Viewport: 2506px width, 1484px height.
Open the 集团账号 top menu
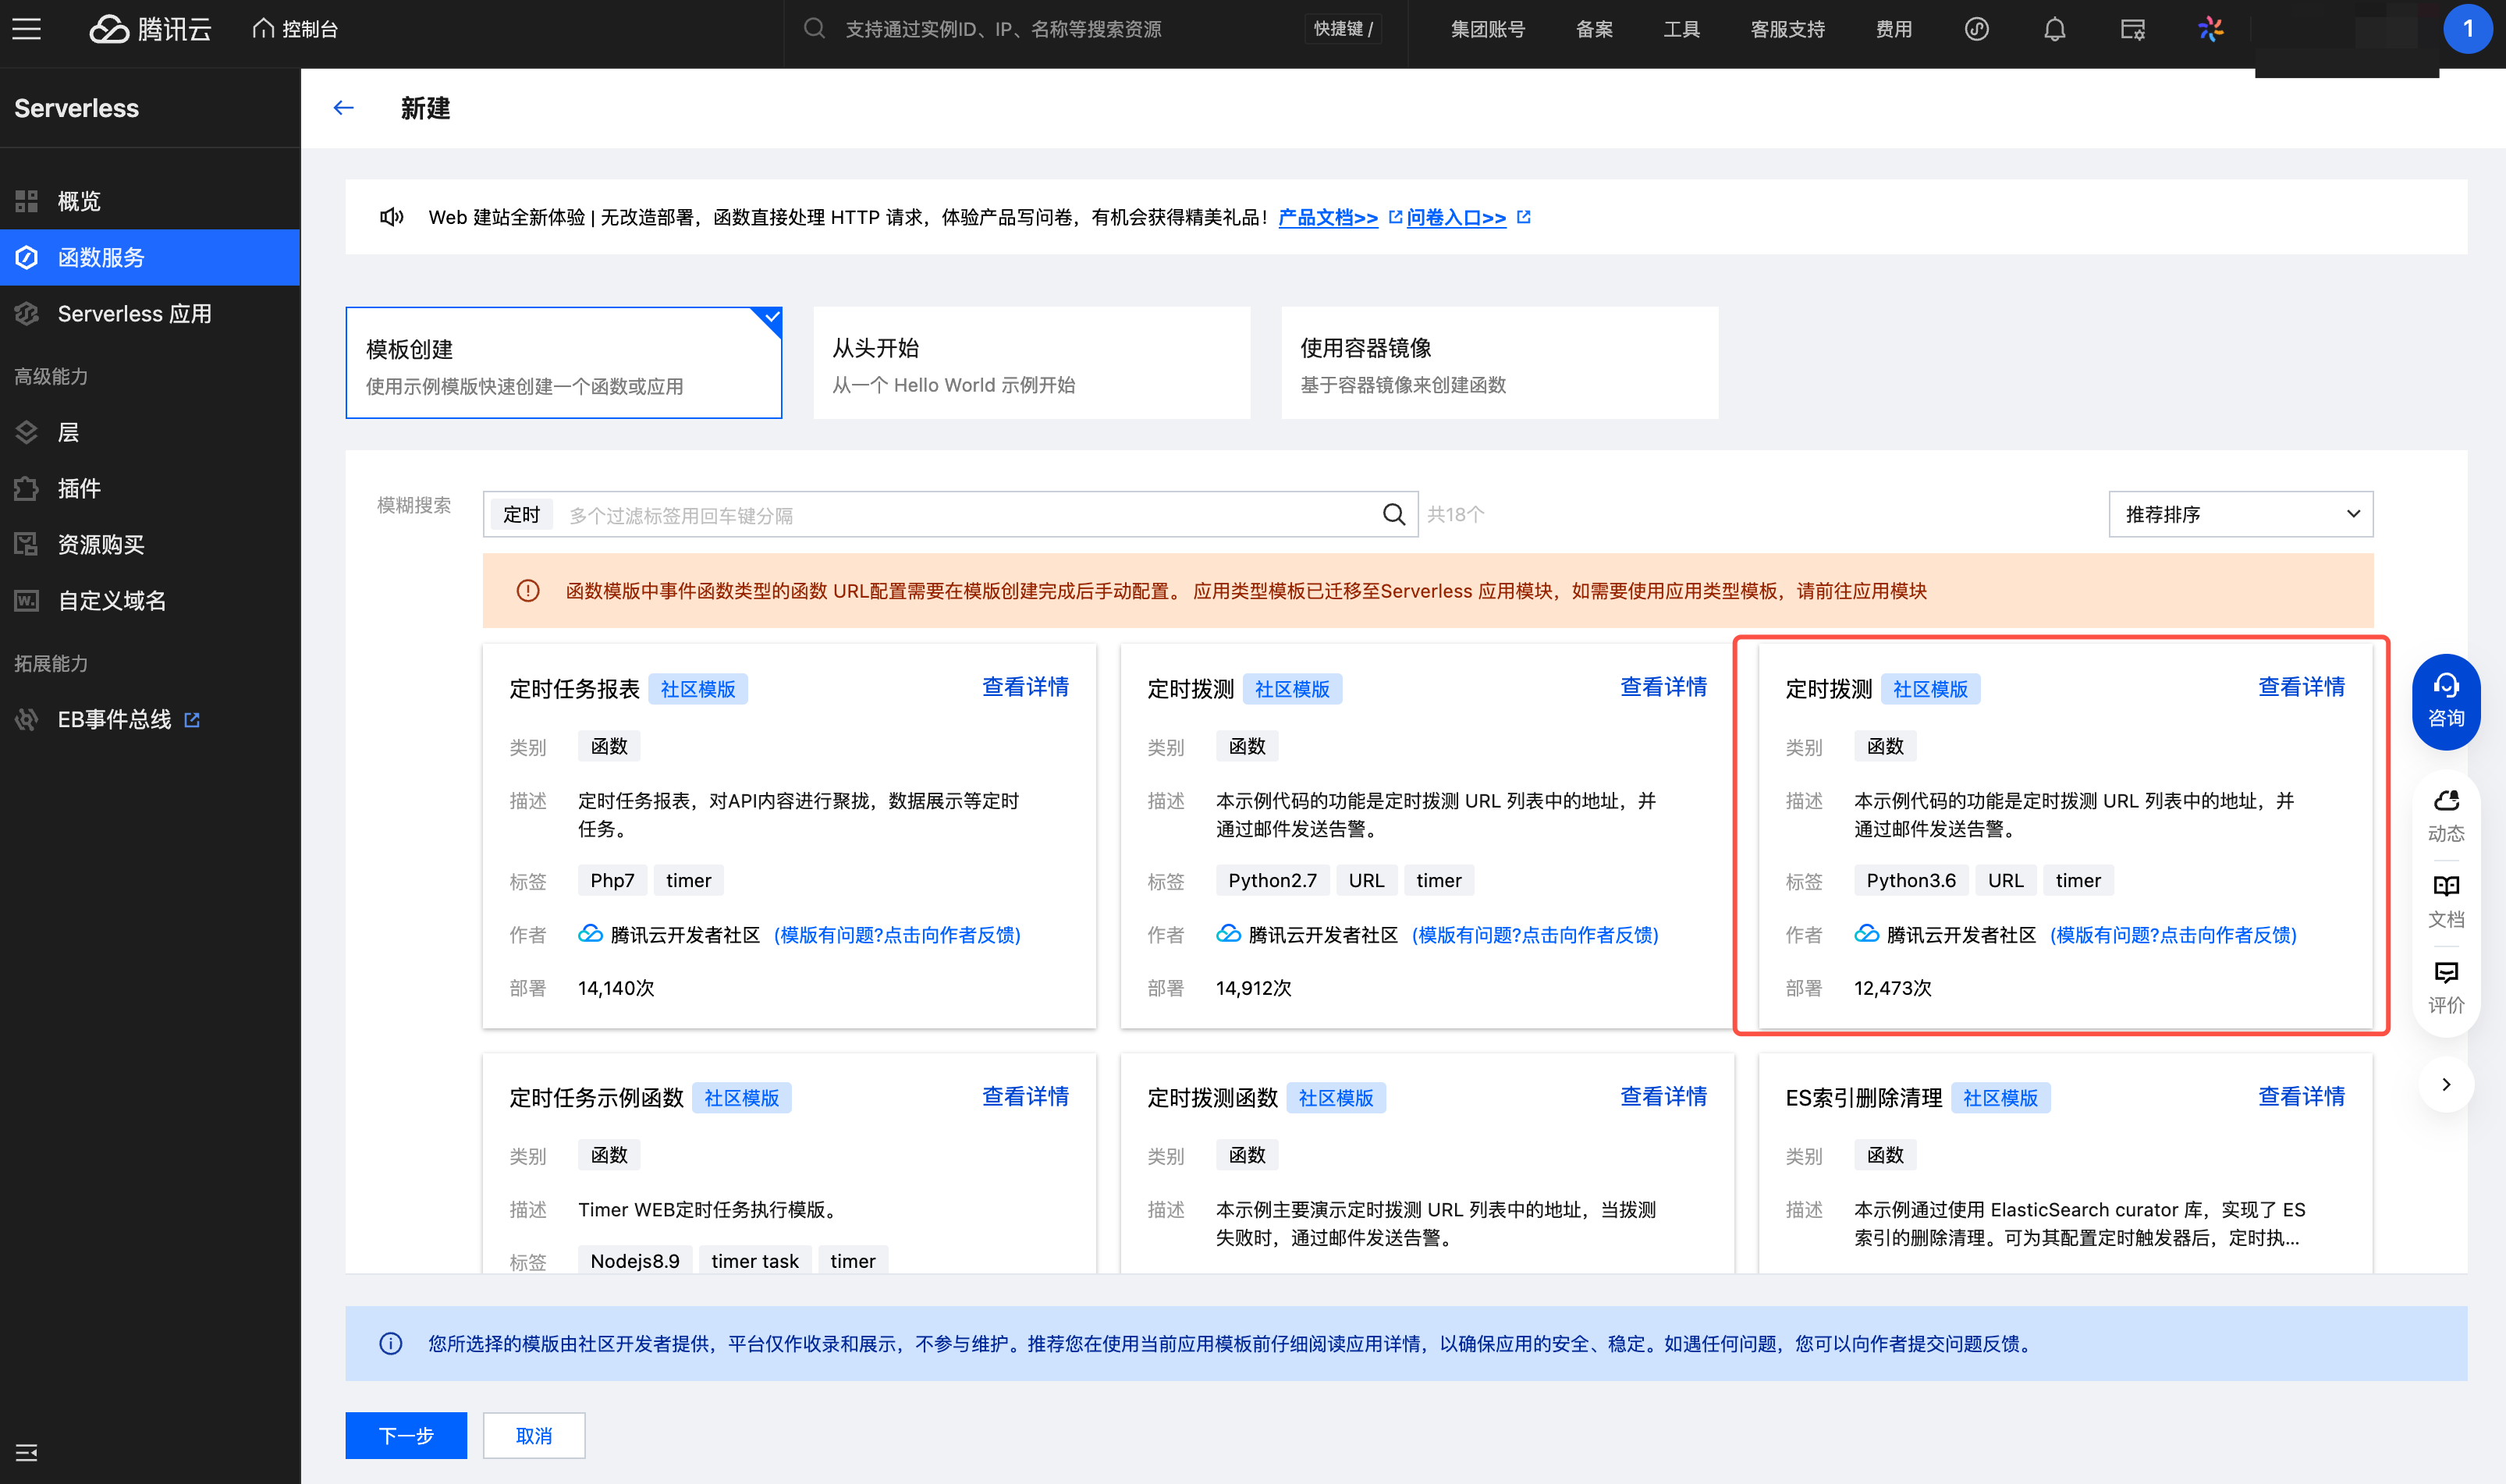pos(1487,29)
